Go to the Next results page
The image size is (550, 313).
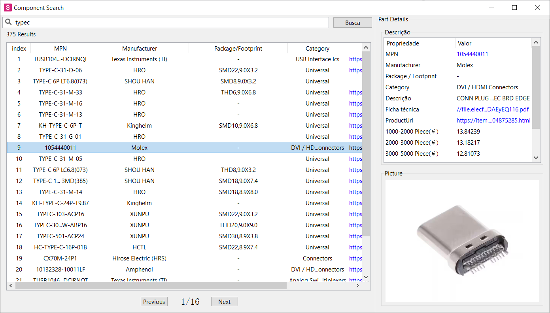224,302
